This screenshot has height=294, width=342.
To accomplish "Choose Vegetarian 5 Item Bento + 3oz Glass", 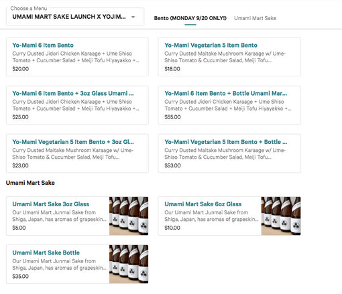I will [x=77, y=153].
